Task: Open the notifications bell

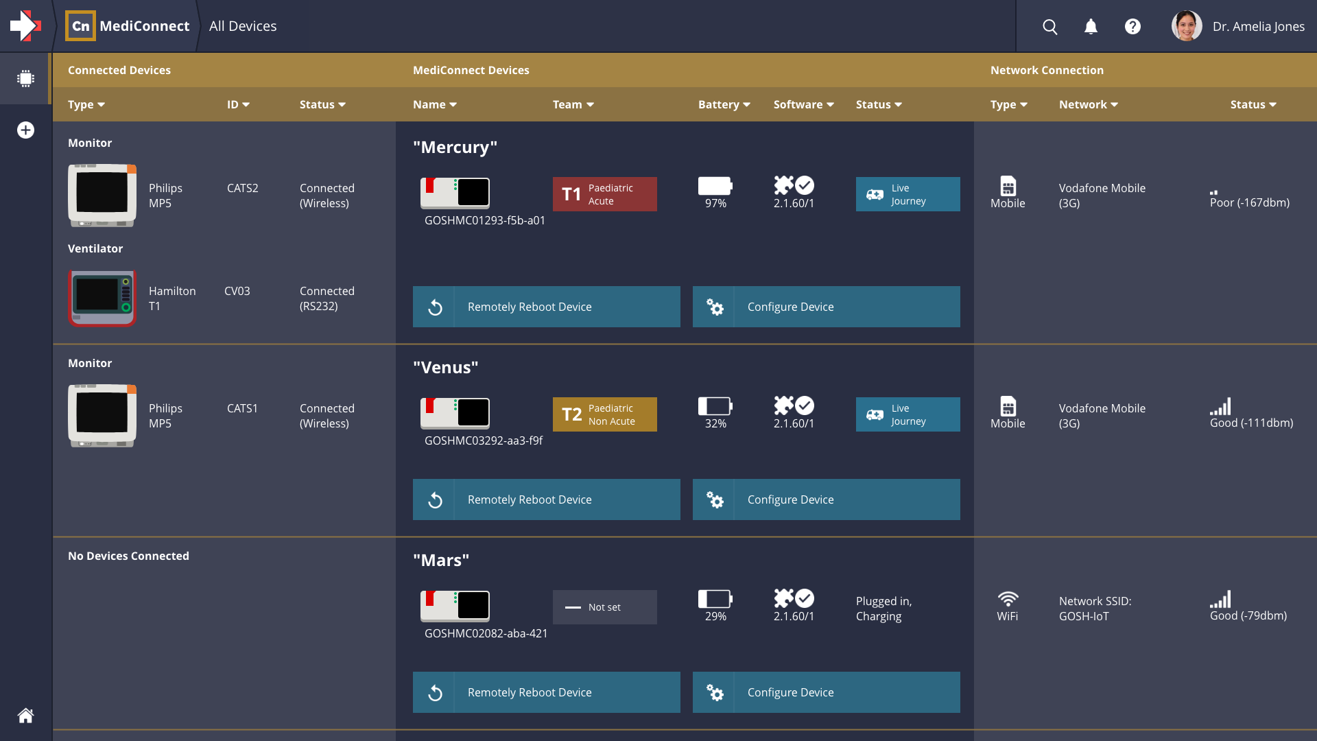Action: point(1091,26)
